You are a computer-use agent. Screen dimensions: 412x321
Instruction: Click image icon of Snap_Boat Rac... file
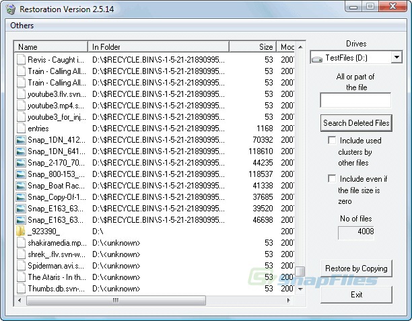21,186
